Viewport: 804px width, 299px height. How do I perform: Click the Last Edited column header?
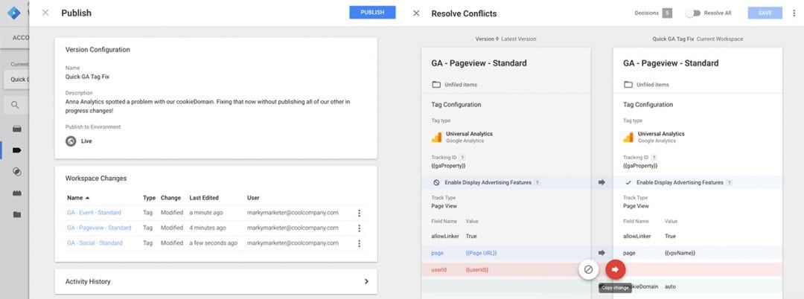pos(203,198)
